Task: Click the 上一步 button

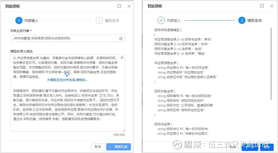Action: (250, 147)
